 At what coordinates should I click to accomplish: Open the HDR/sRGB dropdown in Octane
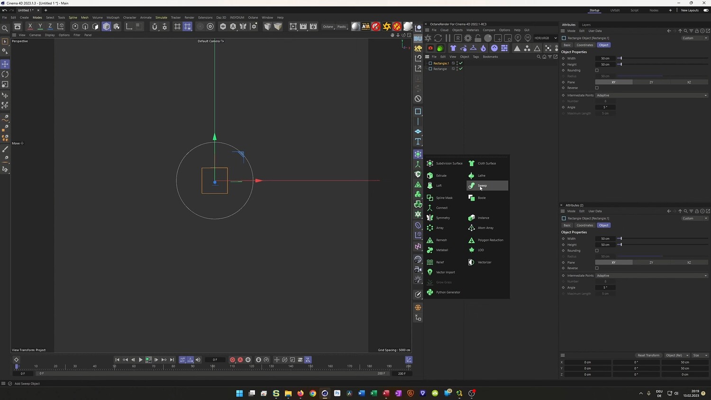click(x=546, y=38)
